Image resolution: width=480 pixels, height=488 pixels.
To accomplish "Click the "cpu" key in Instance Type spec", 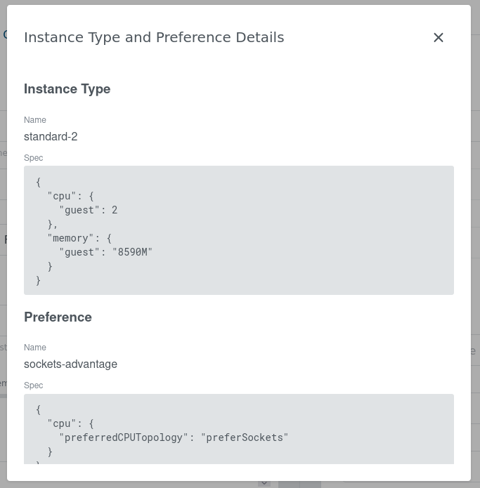I will click(x=62, y=196).
